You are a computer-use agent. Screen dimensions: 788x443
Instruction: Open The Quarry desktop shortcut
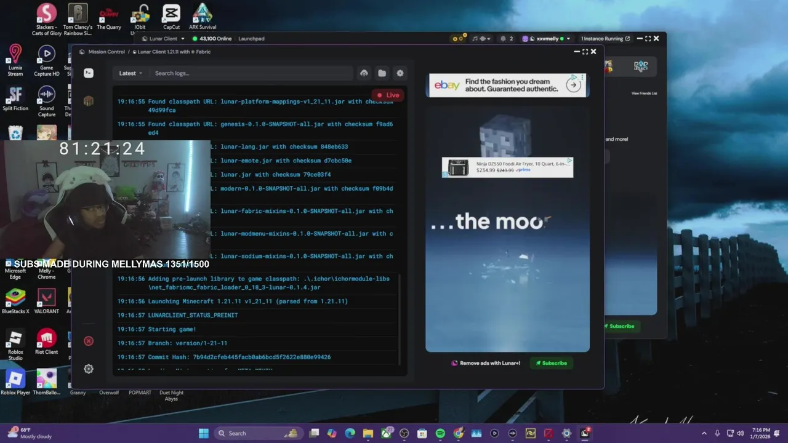click(109, 17)
